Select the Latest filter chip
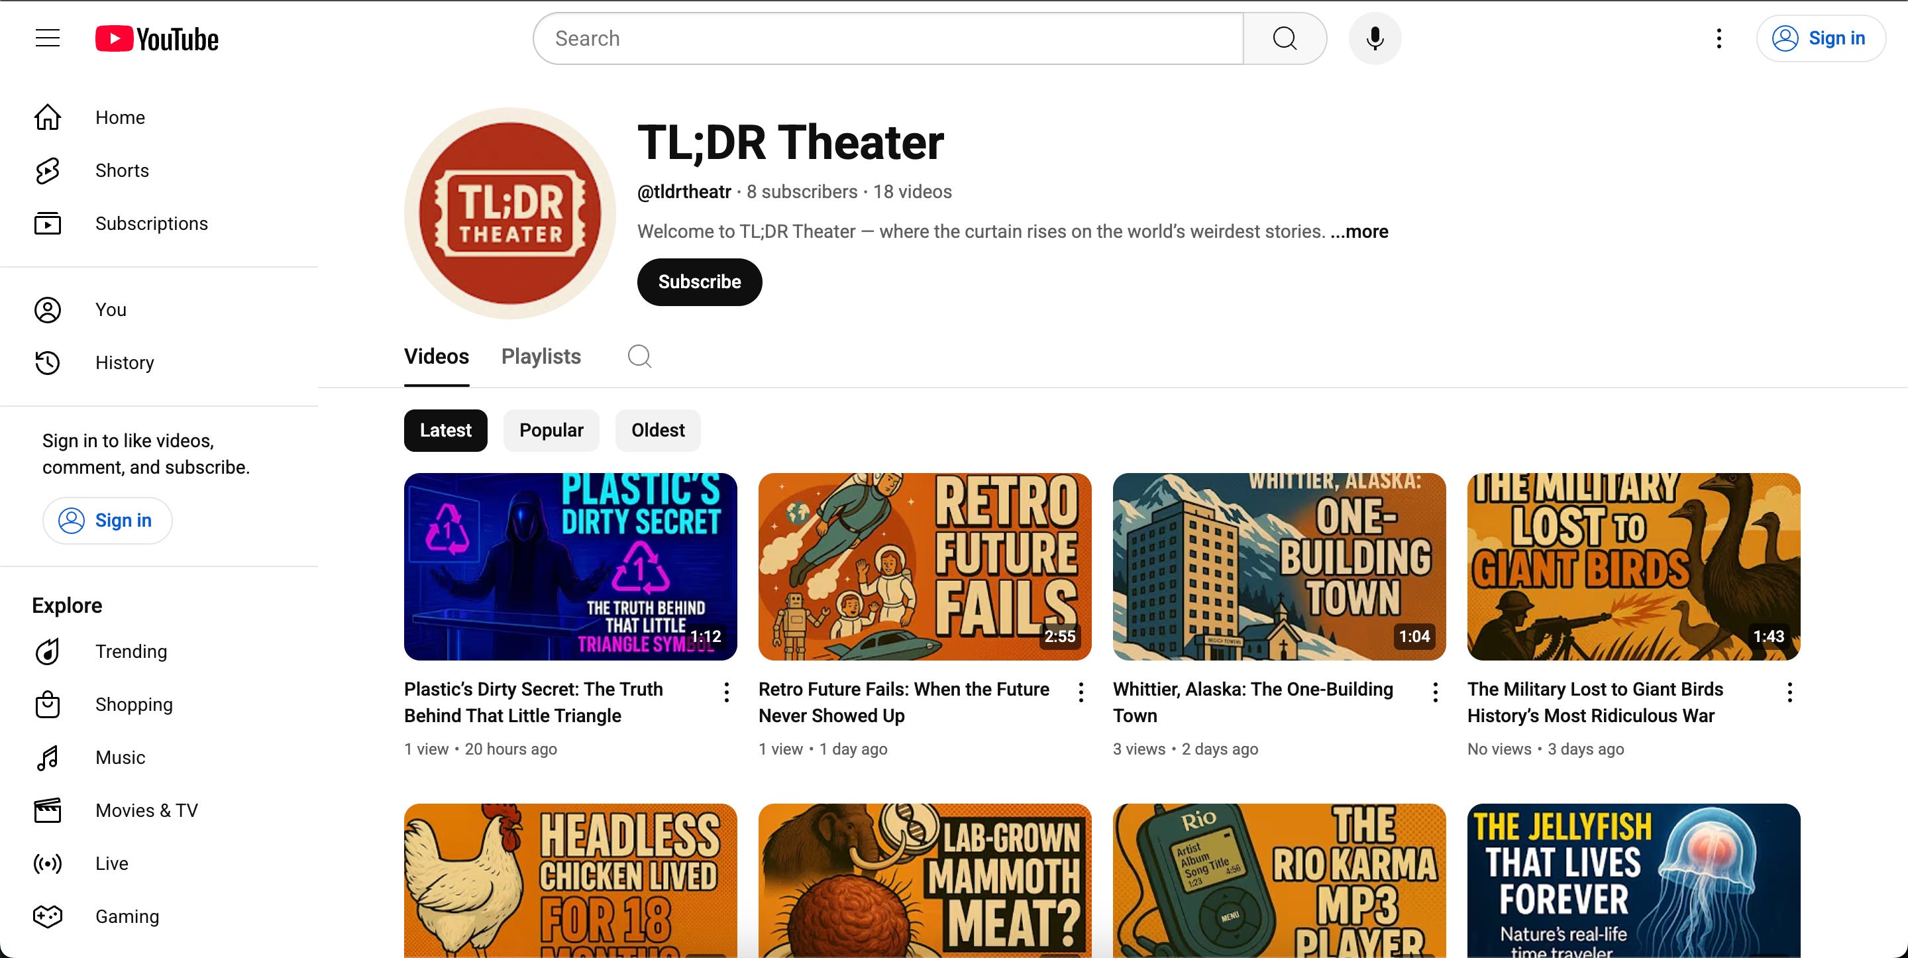 445,431
